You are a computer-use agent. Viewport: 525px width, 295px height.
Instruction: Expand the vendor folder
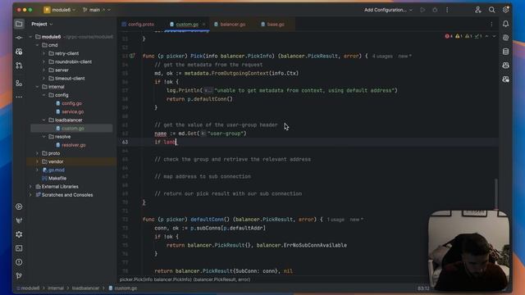[38, 161]
